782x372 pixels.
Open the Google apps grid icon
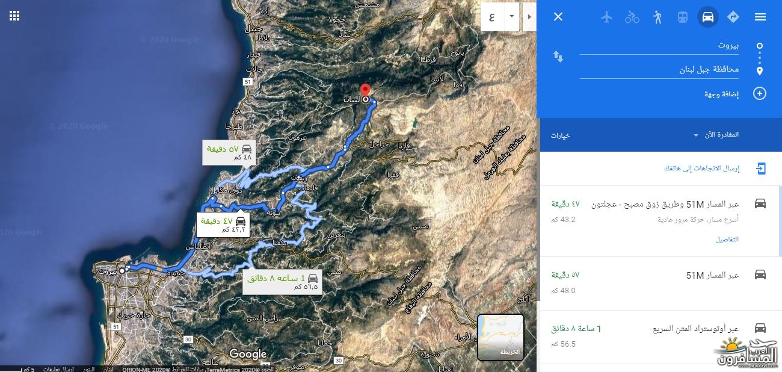point(14,16)
